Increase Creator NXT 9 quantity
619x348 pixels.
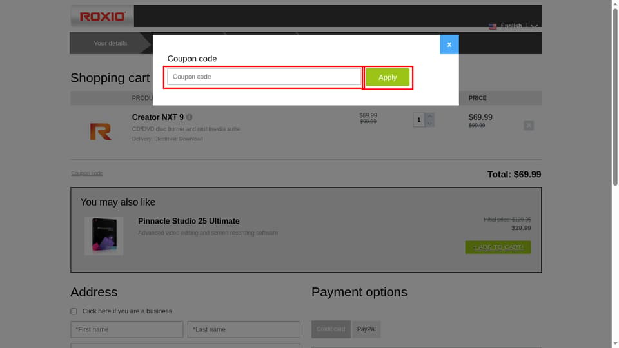(429, 116)
